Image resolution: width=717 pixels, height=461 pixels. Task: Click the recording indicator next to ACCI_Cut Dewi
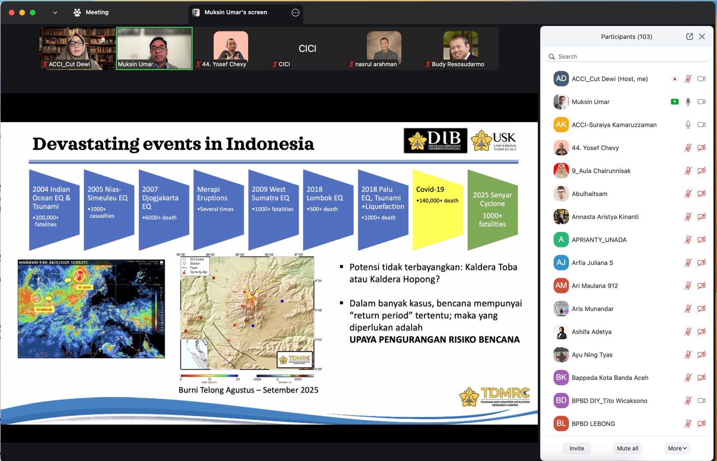[674, 79]
